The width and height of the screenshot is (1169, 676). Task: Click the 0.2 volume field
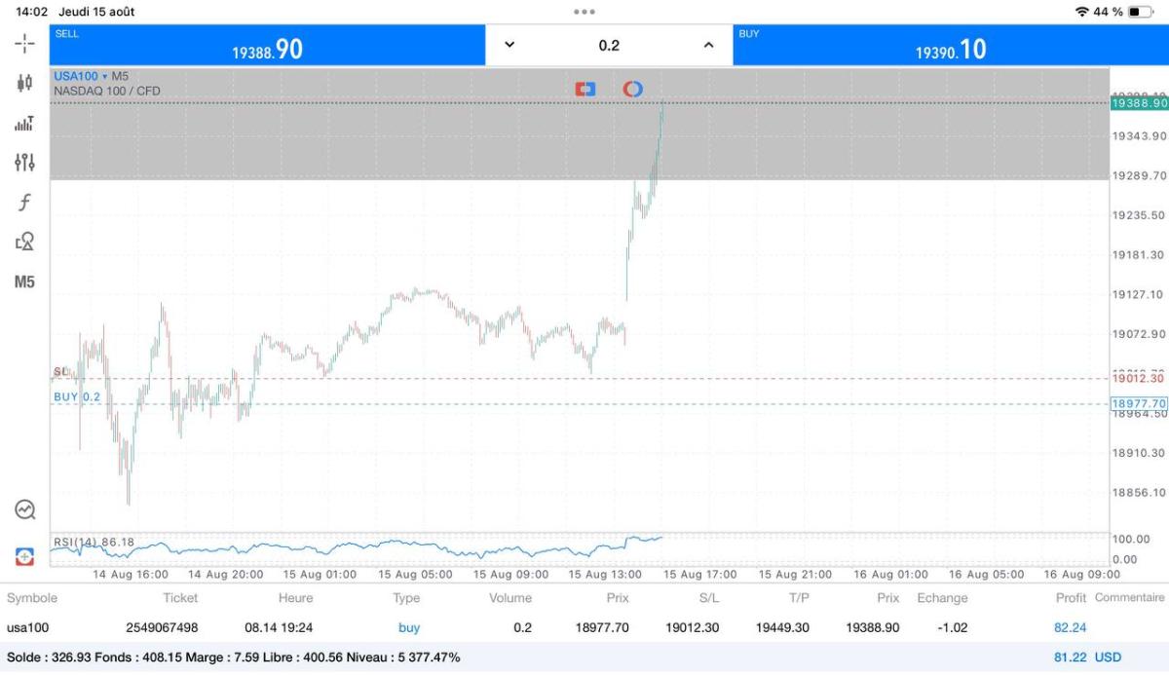click(609, 45)
